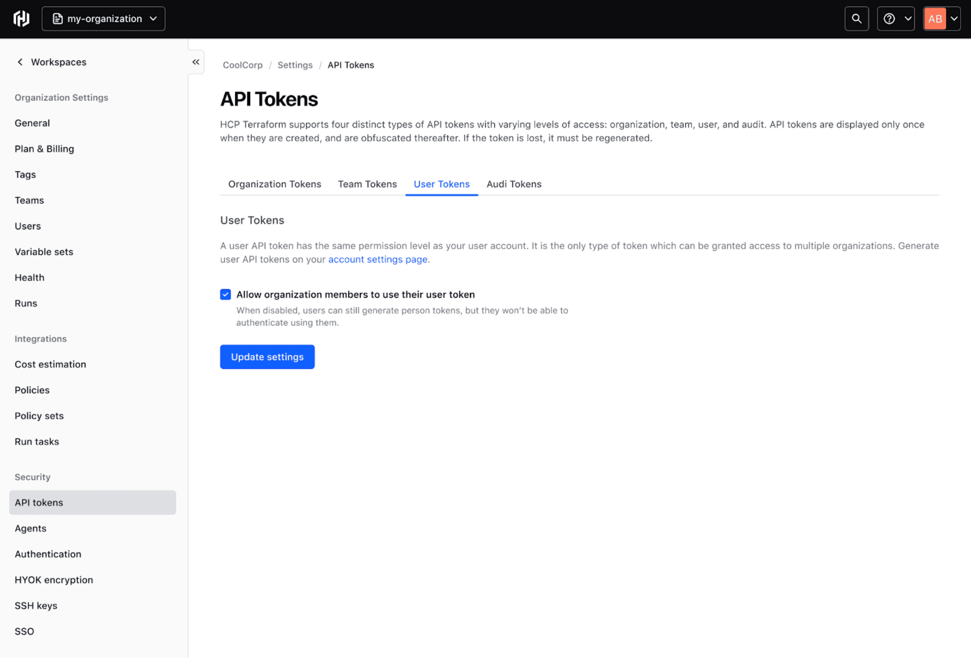Screen dimensions: 971x658
Task: Click the help question mark icon
Action: point(889,19)
